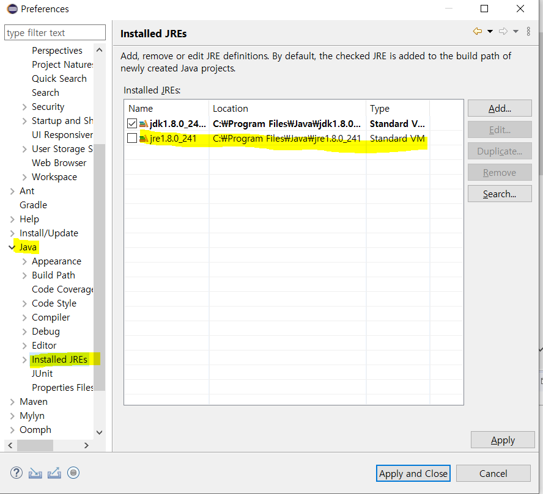Expand the Install/Update tree node

[x=12, y=233]
